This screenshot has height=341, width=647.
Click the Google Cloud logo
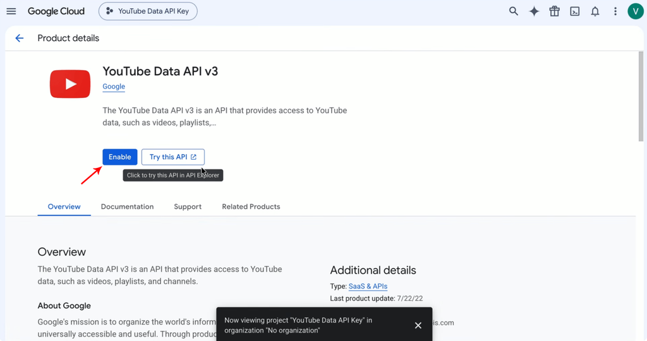point(56,11)
